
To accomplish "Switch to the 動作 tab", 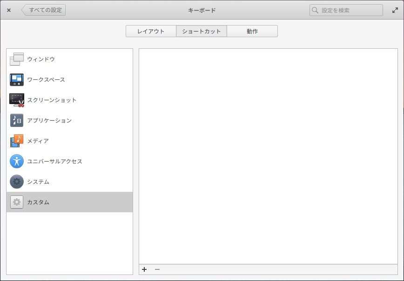I will [252, 31].
